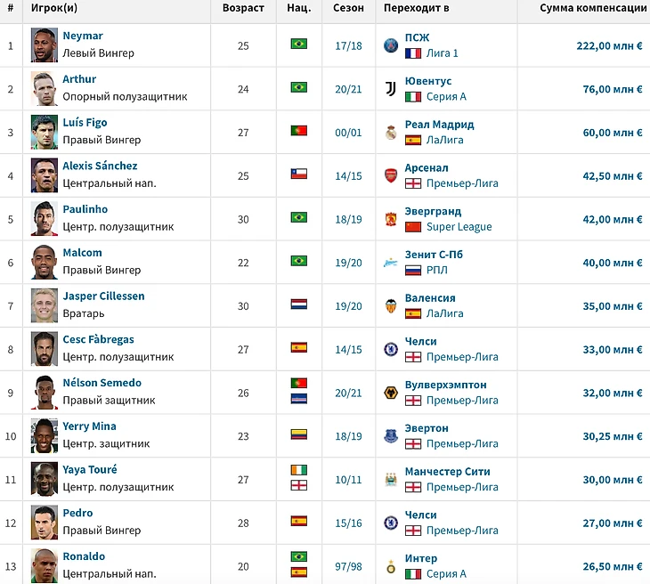The image size is (650, 584).
Task: Click the Valencia club crest
Action: 391,306
